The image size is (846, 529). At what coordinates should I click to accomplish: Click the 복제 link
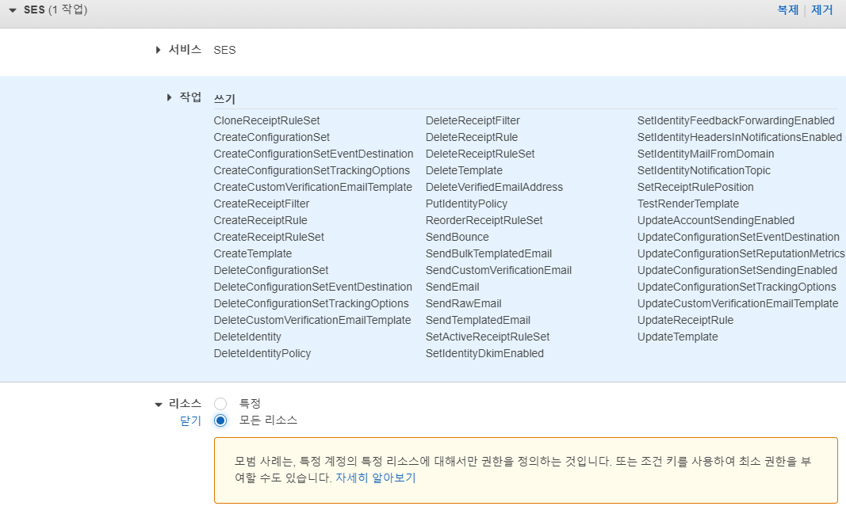(788, 10)
